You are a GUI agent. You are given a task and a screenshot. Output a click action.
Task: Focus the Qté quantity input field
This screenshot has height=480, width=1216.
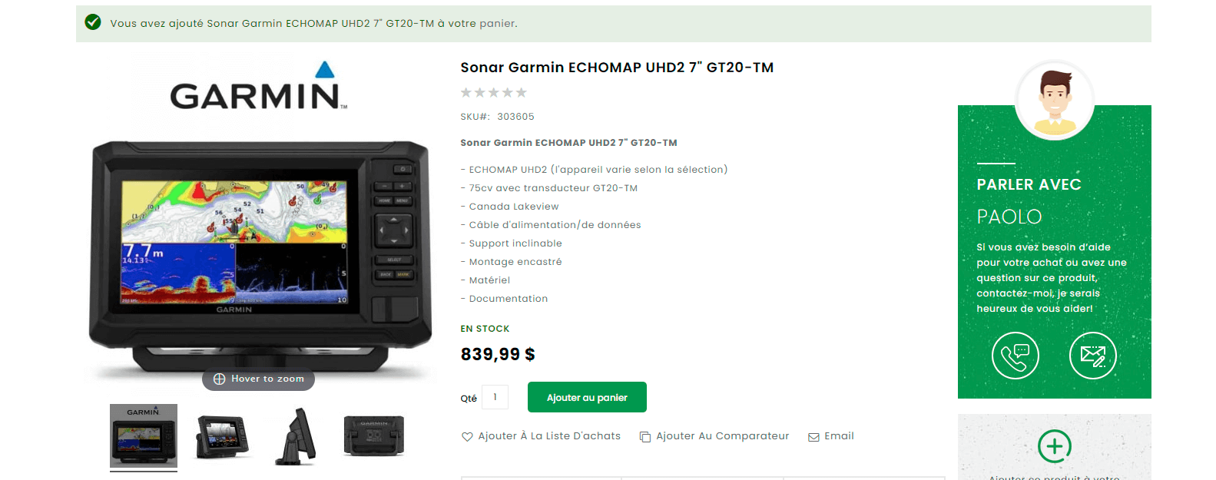tap(495, 397)
